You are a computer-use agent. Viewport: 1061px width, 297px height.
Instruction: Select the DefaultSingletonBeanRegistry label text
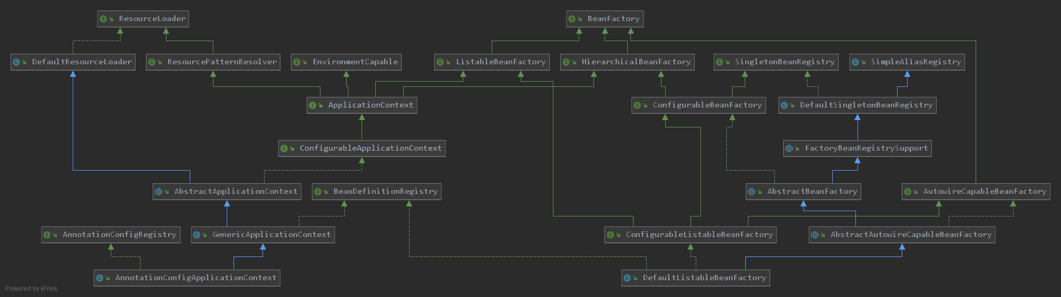(x=866, y=105)
